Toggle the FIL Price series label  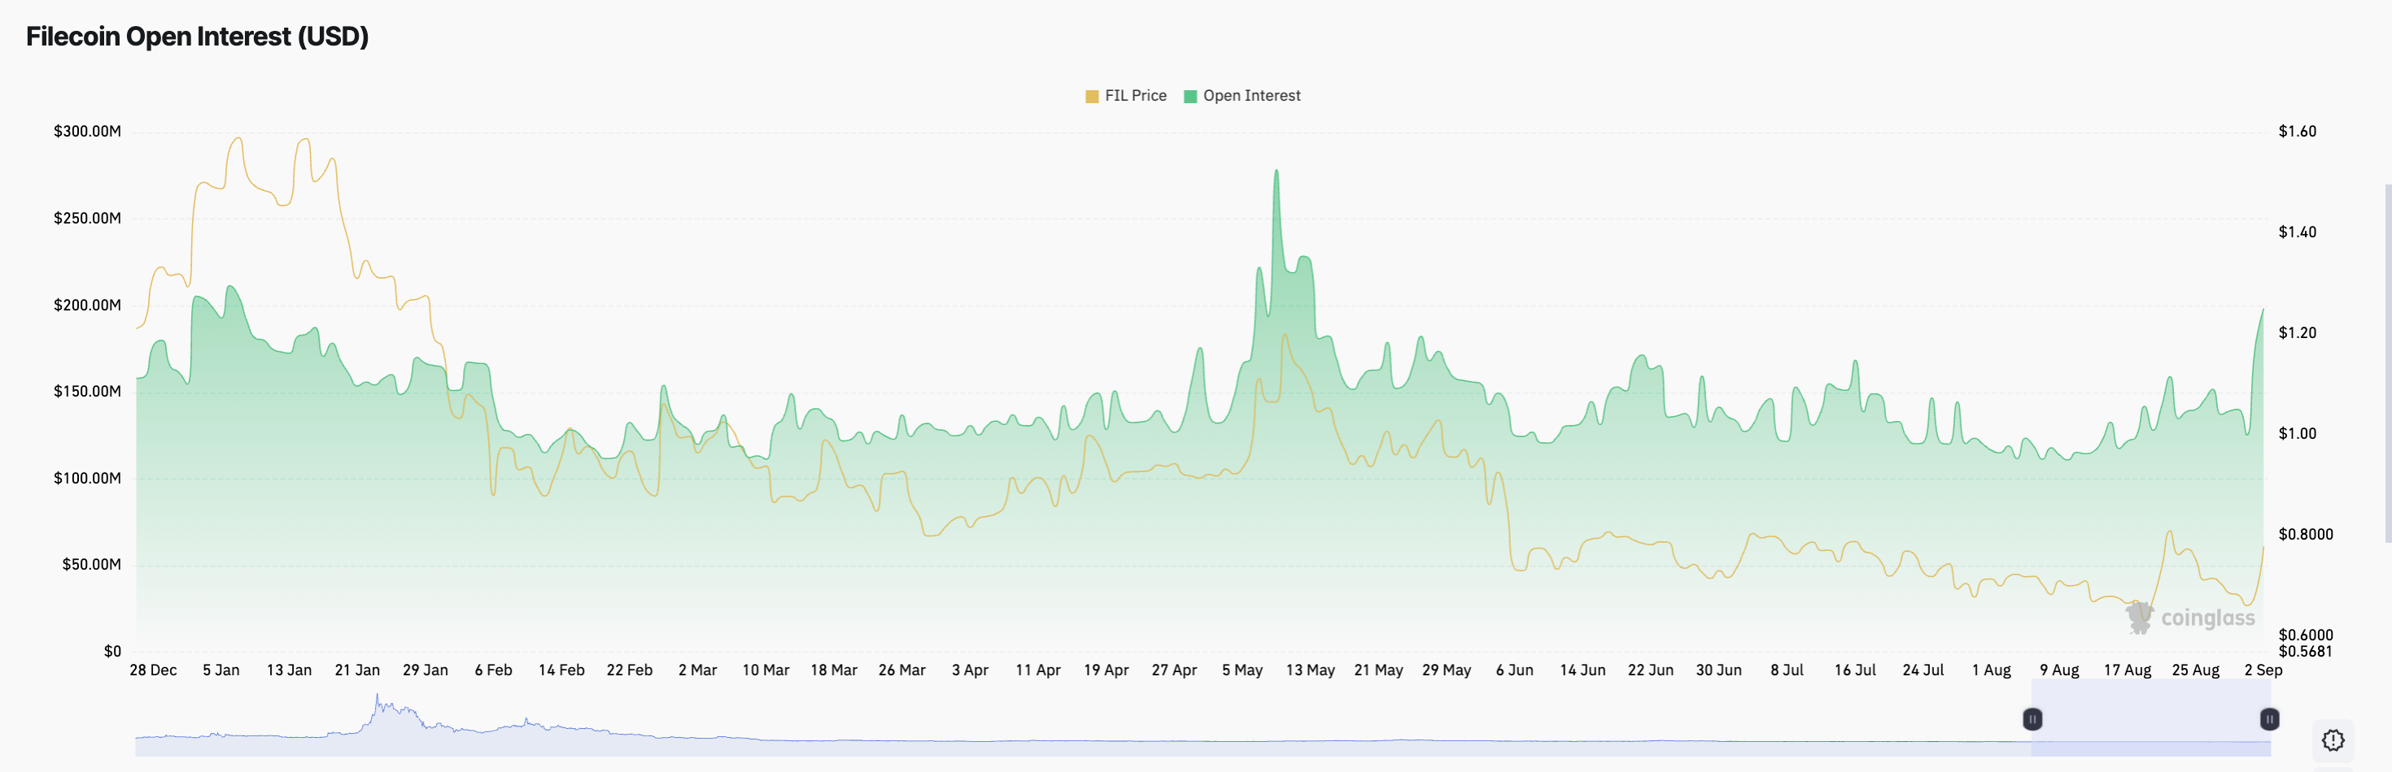pyautogui.click(x=1136, y=96)
